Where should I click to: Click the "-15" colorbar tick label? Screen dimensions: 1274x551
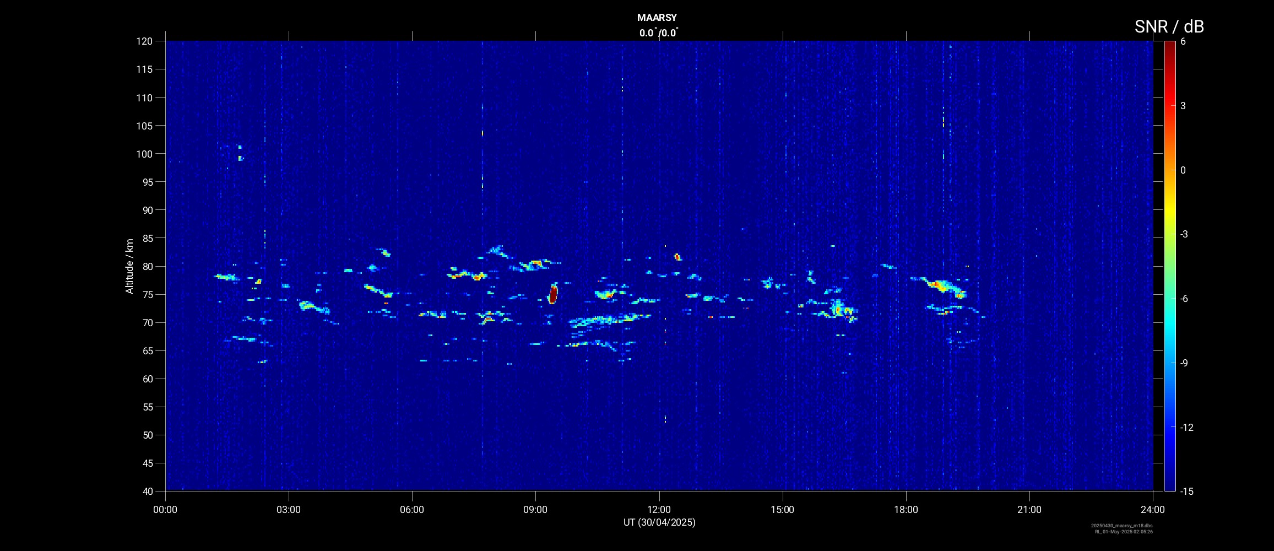click(x=1186, y=491)
